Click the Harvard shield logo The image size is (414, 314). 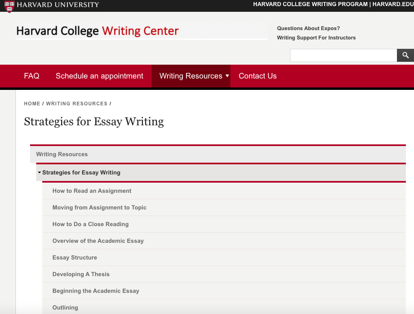[x=9, y=7]
